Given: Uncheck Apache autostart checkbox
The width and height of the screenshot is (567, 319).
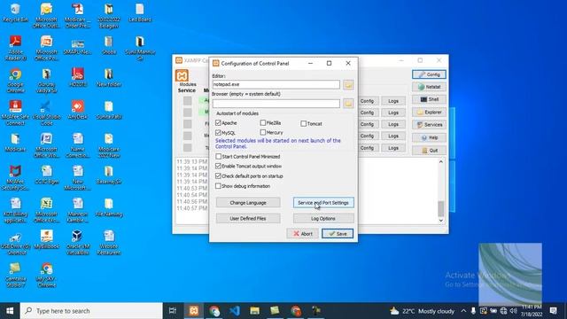Looking at the screenshot, I should coord(218,123).
